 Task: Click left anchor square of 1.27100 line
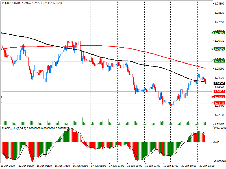[x=2, y=33]
